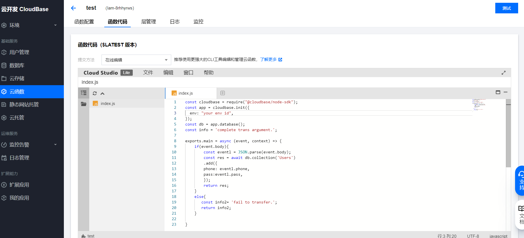Open the 文档 docs floating button

click(x=520, y=215)
